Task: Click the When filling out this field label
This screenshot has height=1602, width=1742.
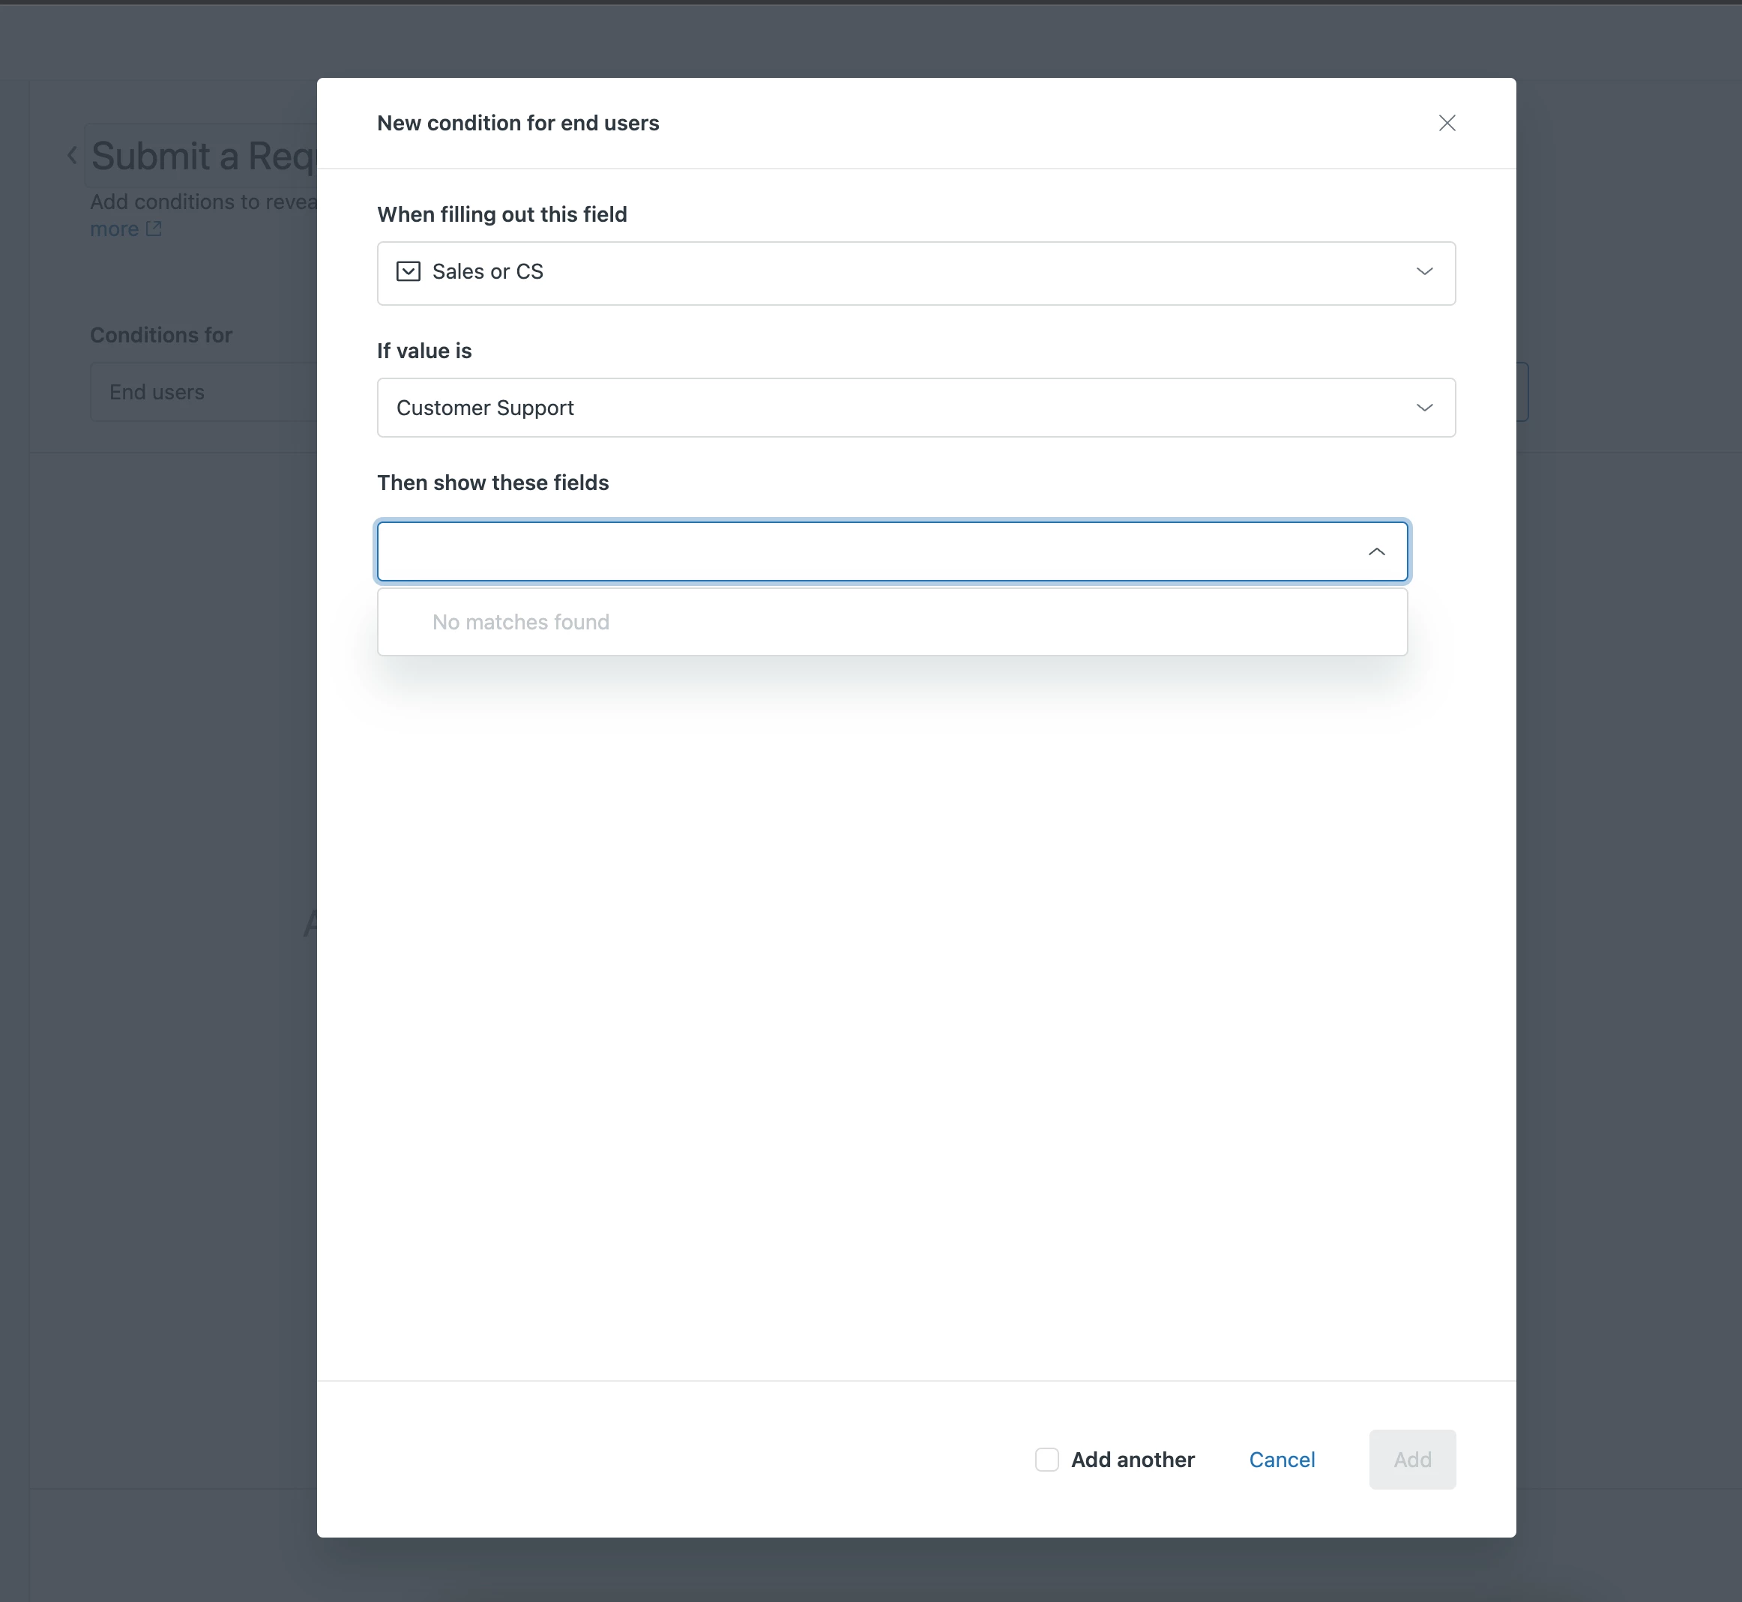Action: point(501,214)
